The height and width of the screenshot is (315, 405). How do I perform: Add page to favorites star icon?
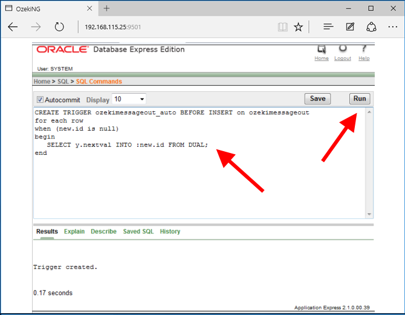pos(298,27)
